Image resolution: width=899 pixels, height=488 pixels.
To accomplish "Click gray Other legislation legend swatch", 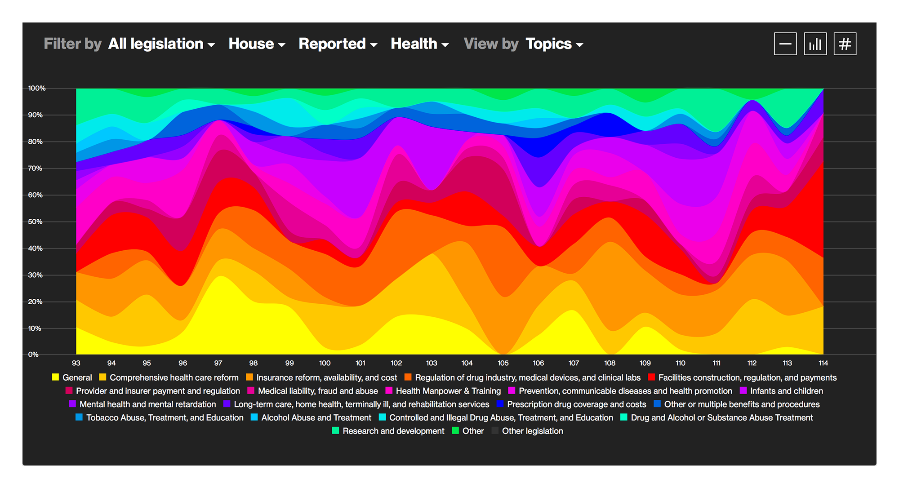I will click(495, 431).
